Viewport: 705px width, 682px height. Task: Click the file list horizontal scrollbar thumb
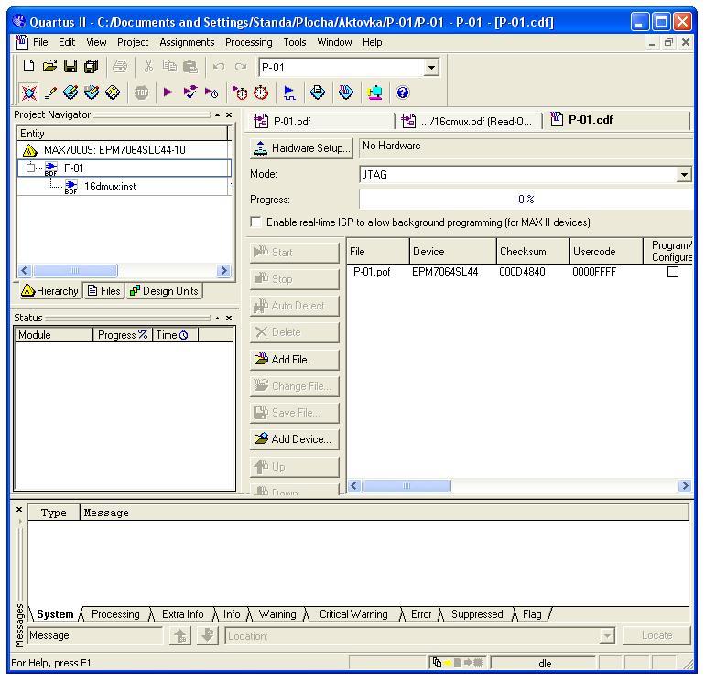point(407,486)
